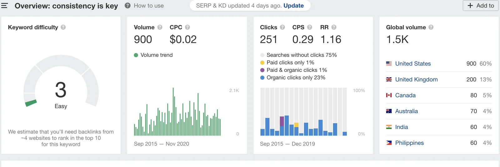Open the Global volume help icon
Screen dimensions: 500x167
pos(431,27)
